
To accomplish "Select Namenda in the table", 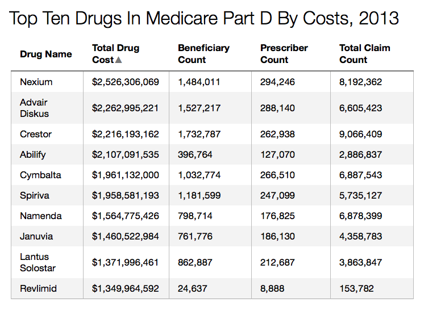I will pyautogui.click(x=41, y=216).
